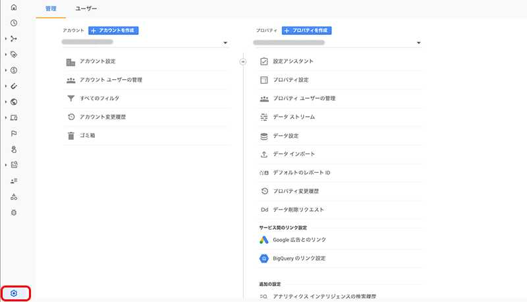Select the branching acquisition icon in the sidebar
This screenshot has height=302, width=527.
pos(14,39)
